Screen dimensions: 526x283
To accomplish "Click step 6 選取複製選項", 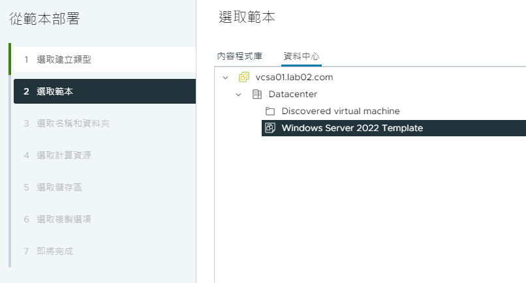I will (104, 219).
